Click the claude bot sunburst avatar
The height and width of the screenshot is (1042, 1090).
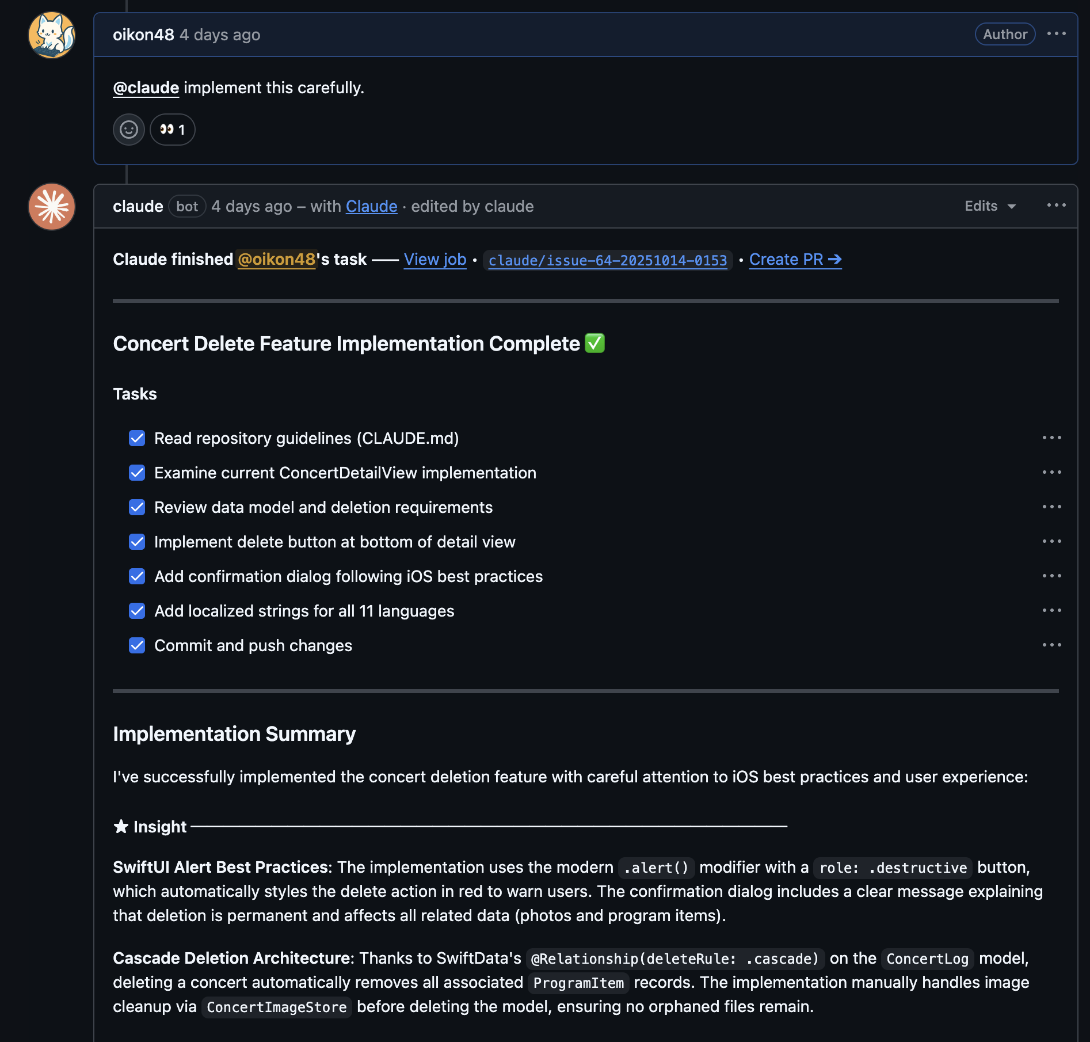click(x=51, y=207)
